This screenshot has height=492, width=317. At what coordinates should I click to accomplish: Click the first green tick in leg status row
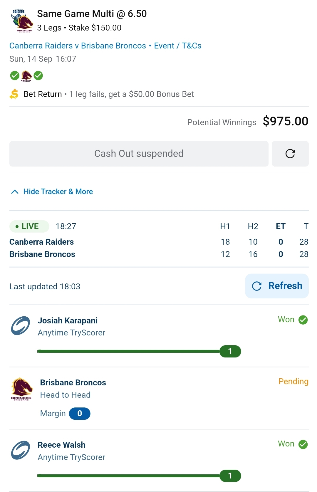[x=15, y=76]
